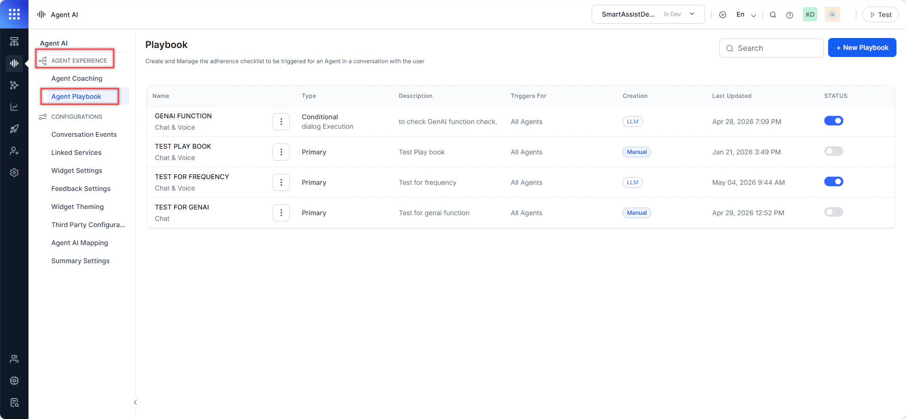Open the flow builder sidebar icon

(14, 41)
